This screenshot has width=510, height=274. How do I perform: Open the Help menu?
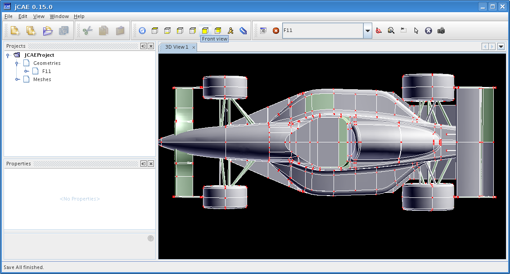(79, 16)
